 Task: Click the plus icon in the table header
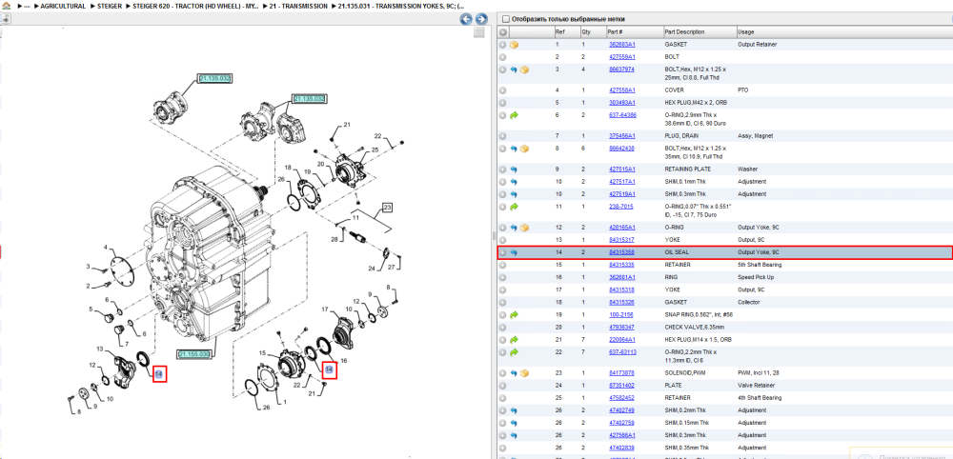point(502,31)
